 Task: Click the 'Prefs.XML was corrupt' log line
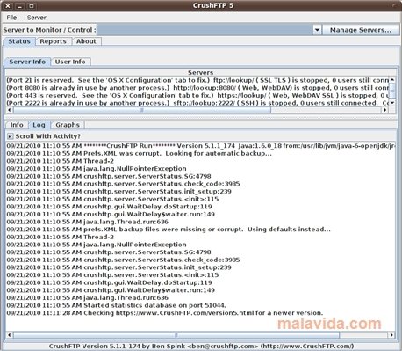(139, 154)
